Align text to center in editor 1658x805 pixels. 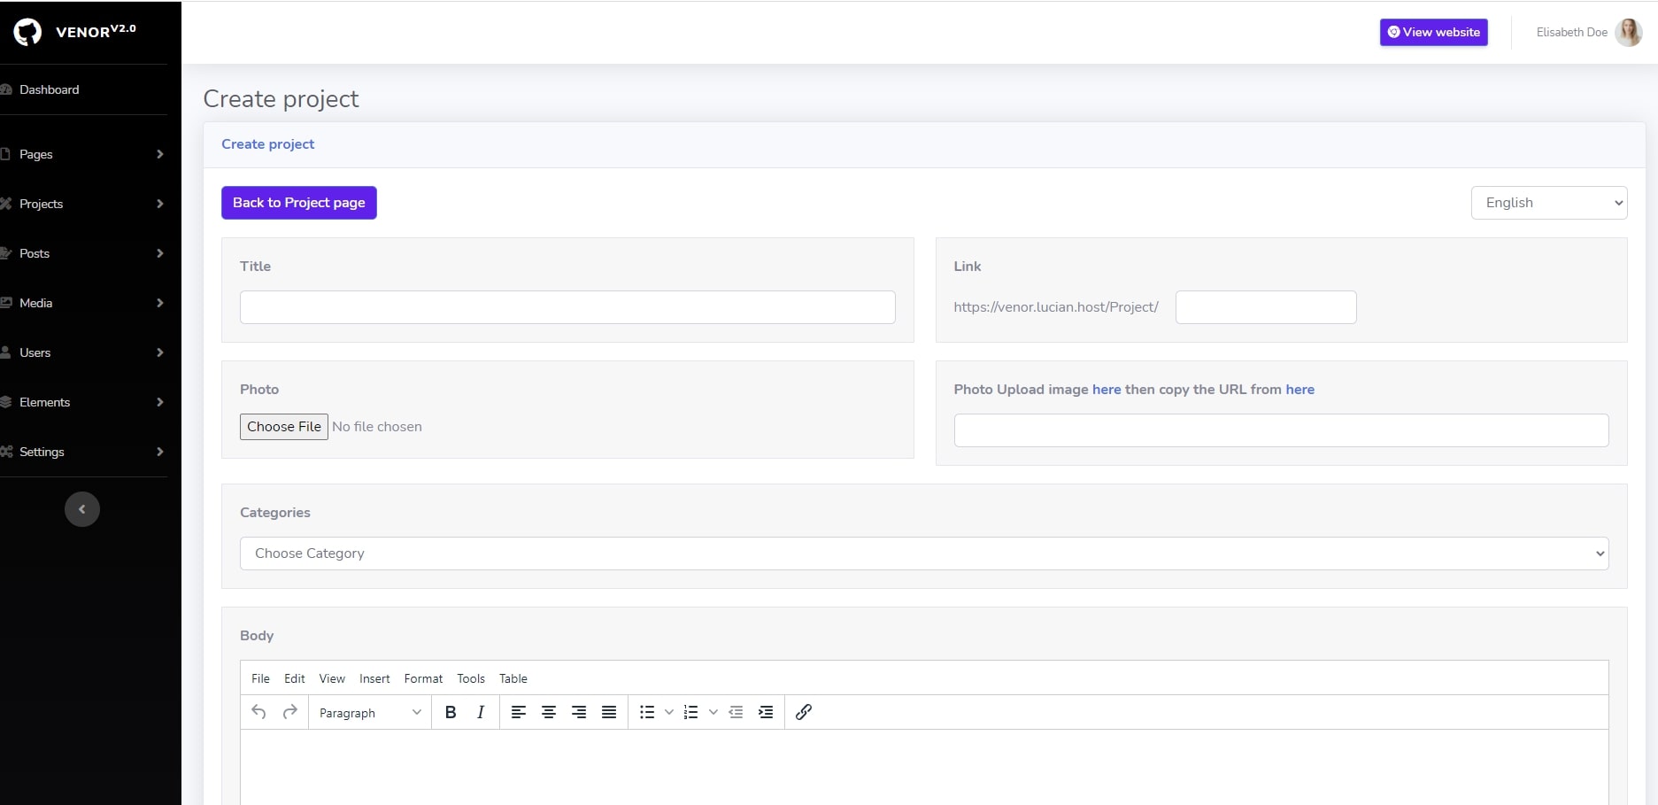click(x=549, y=712)
